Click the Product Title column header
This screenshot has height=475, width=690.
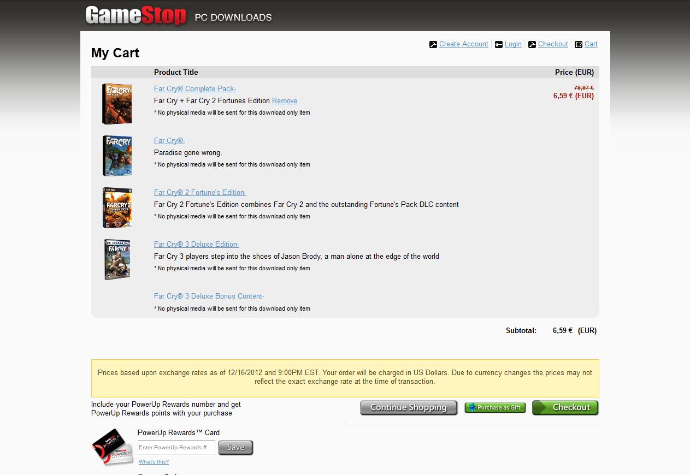click(176, 72)
